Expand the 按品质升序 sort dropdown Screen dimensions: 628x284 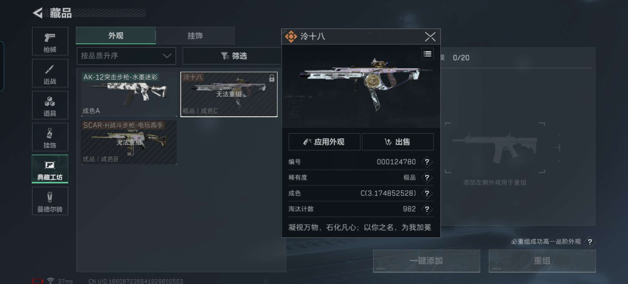point(126,56)
